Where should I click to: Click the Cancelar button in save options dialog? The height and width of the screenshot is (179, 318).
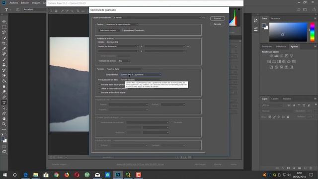[x=218, y=24]
